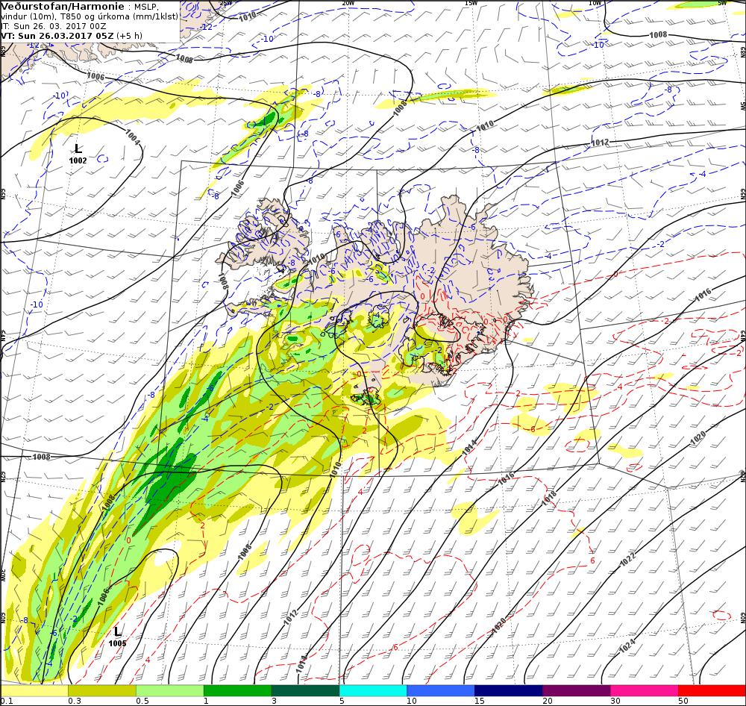Click the '1004' isobar label

[x=132, y=137]
